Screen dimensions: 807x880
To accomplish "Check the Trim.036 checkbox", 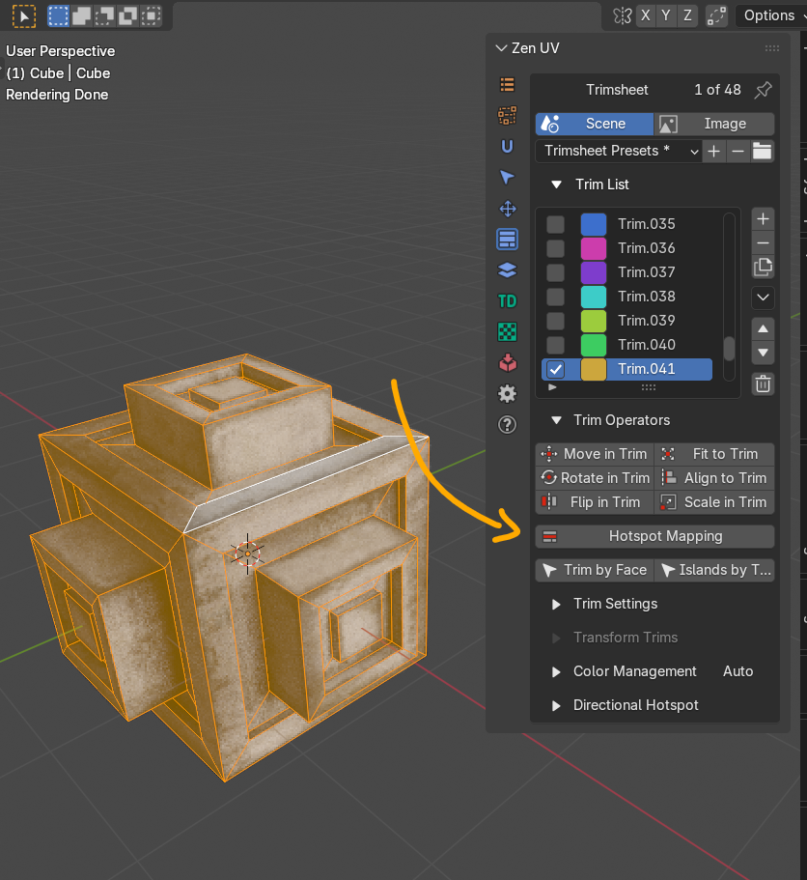I will pos(555,248).
